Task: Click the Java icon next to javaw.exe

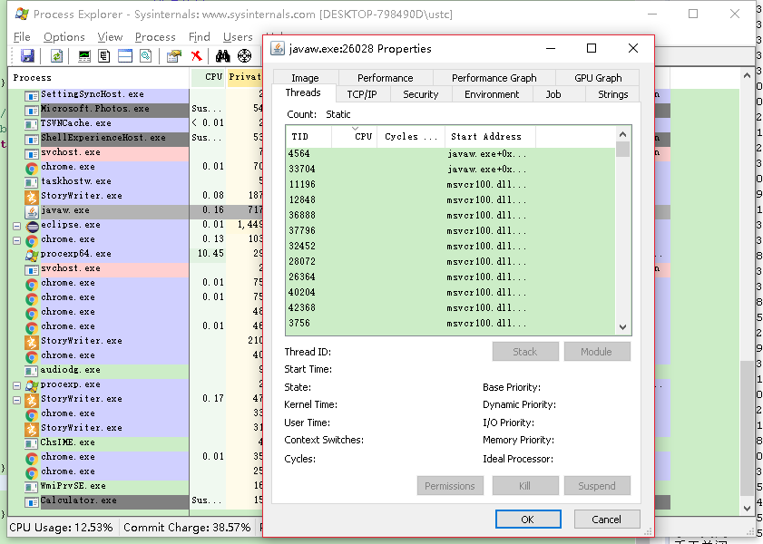Action: [32, 212]
